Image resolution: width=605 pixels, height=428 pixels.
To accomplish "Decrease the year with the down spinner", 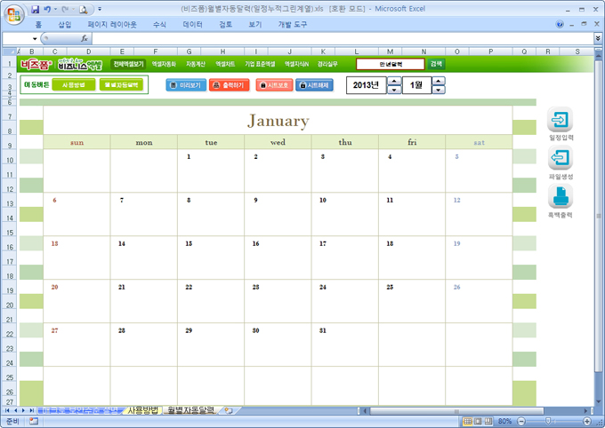I will [x=394, y=90].
